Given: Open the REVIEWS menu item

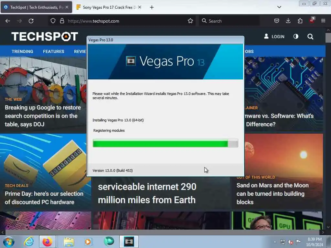Looking at the screenshot, I should click(x=80, y=51).
